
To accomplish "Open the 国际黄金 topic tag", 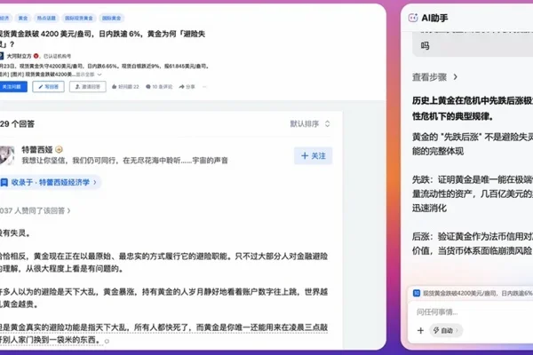I will 112,18.
